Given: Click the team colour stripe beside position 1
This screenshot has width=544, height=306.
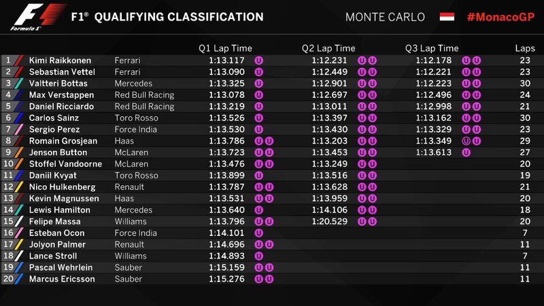Looking at the screenshot, I should (x=19, y=61).
